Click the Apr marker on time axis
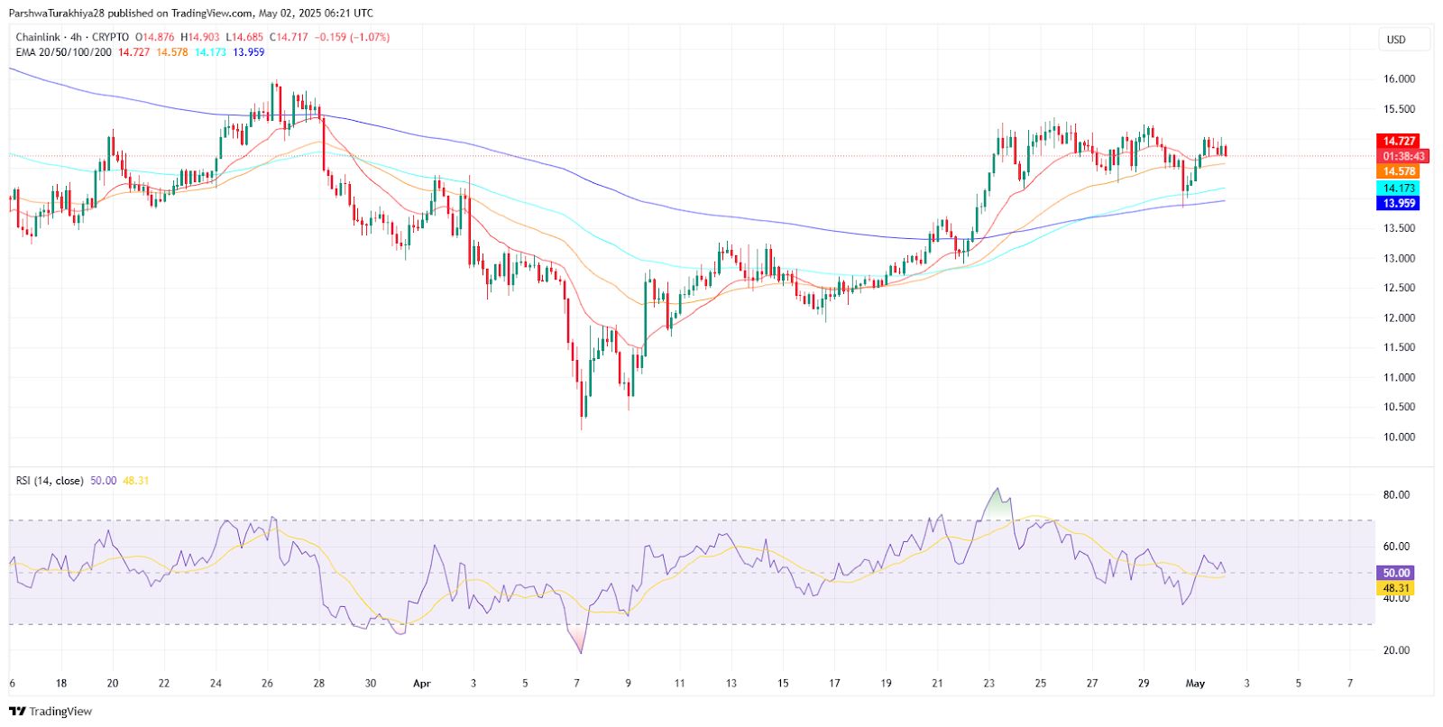 [421, 684]
